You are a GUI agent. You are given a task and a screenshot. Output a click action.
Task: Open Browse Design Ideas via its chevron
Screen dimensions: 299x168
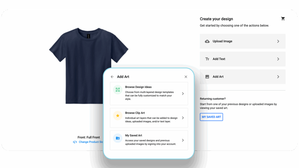click(183, 94)
